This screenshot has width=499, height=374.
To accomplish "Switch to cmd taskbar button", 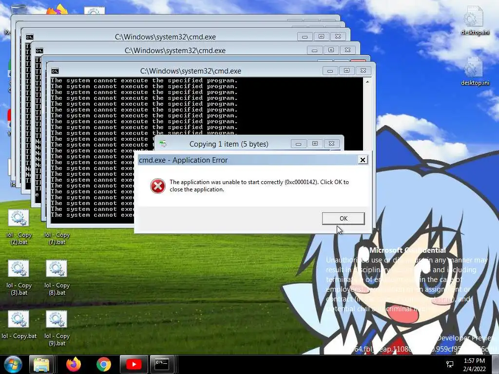I will [x=162, y=364].
